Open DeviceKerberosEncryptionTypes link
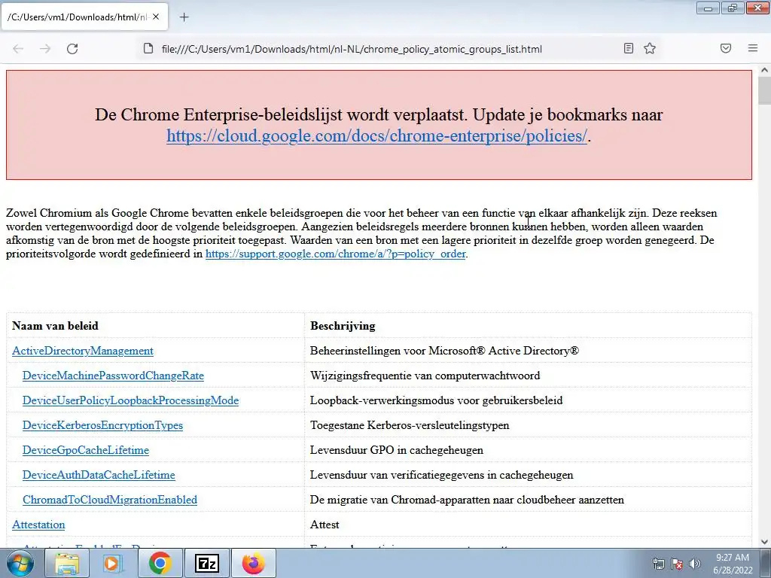Viewport: 771px width, 578px height. point(102,425)
